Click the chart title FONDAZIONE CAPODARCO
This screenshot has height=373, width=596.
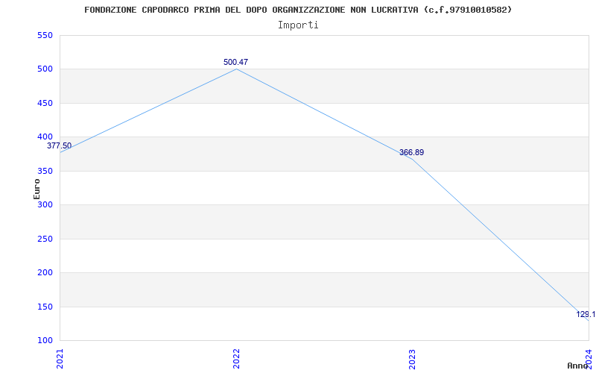pos(298,10)
